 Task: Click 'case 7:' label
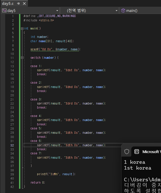(36, 153)
